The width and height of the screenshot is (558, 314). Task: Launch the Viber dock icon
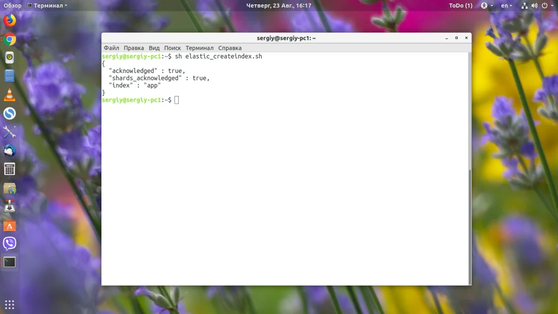tap(10, 244)
